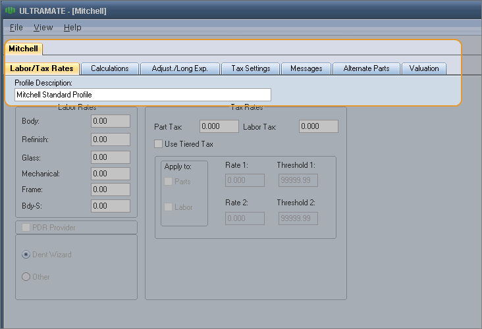Open the Help menu

[72, 28]
